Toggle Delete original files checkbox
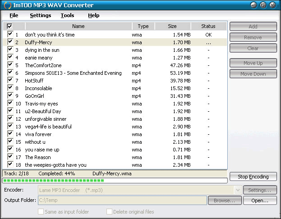281x219 pixels. pyautogui.click(x=109, y=211)
